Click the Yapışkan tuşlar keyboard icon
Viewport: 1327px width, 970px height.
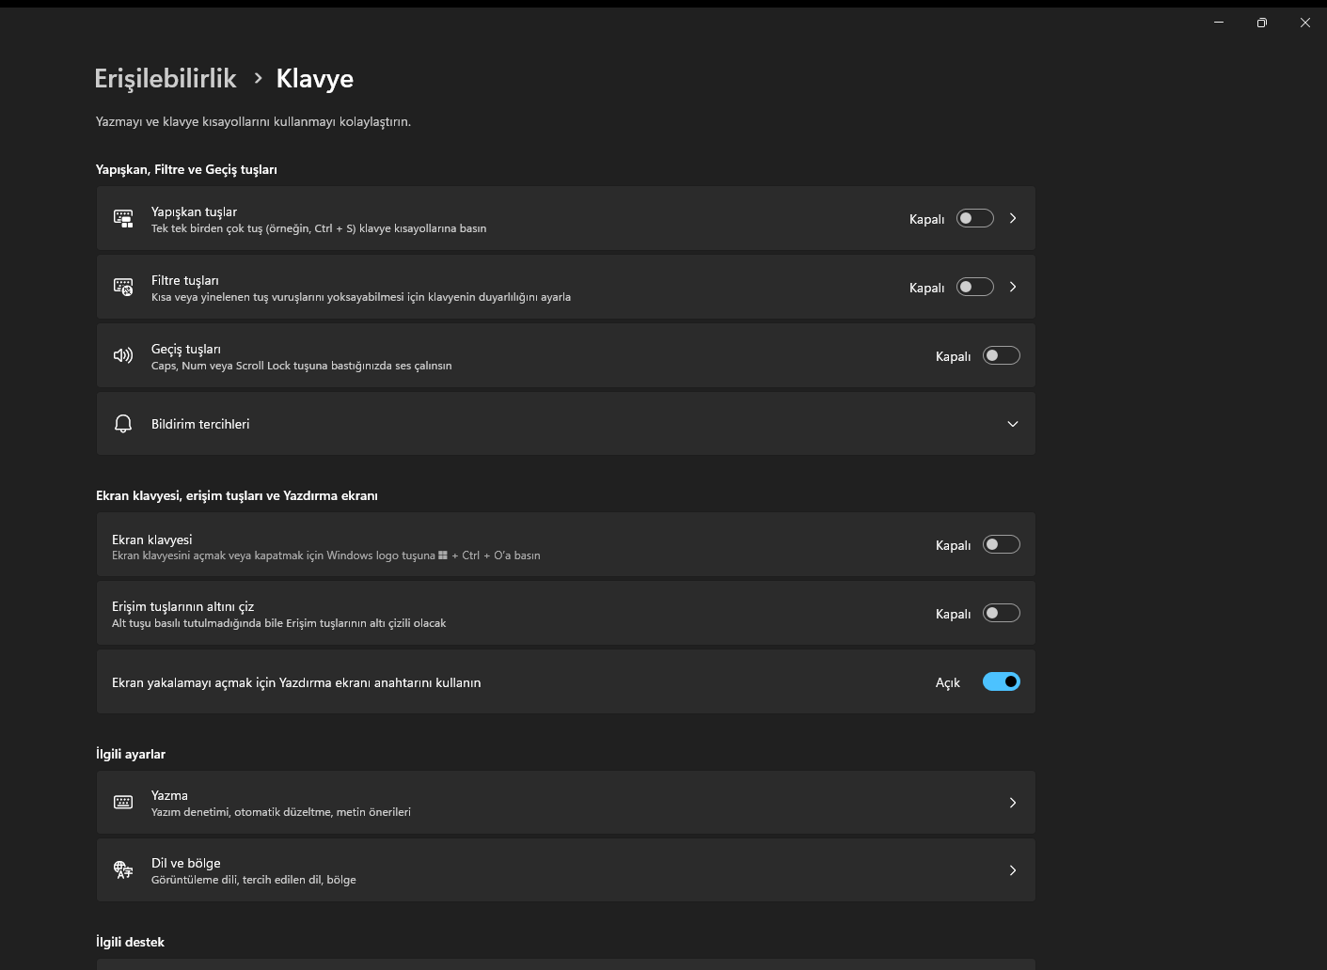[123, 218]
